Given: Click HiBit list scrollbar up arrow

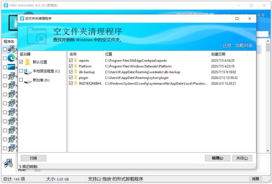Looking at the screenshot, I should pos(267,41).
